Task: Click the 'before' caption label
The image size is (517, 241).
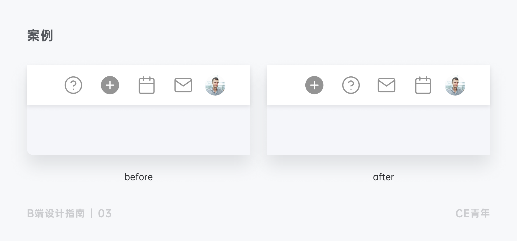Action: click(x=138, y=177)
